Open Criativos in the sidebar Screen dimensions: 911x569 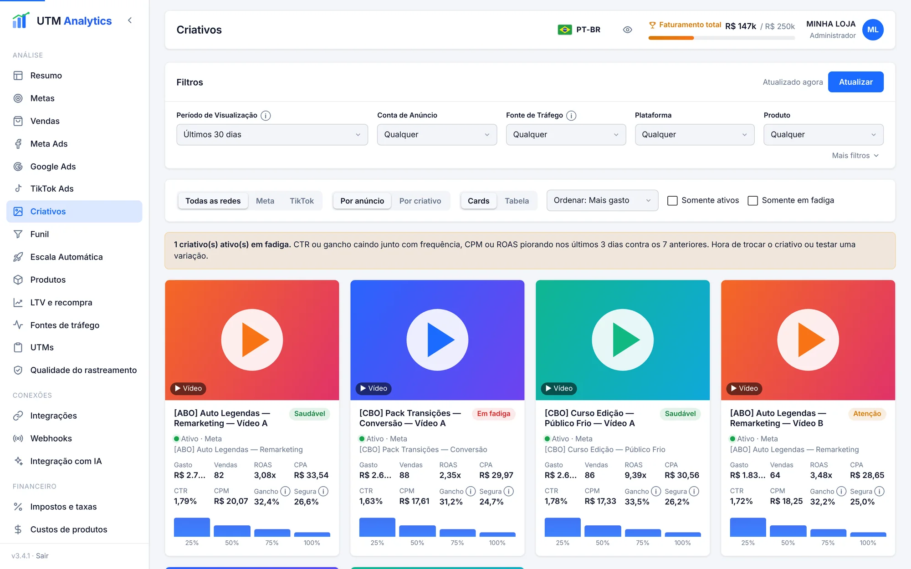pos(74,211)
